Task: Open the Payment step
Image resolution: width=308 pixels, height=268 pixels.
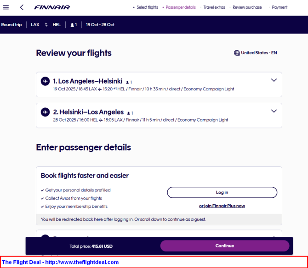Action: click(x=279, y=7)
